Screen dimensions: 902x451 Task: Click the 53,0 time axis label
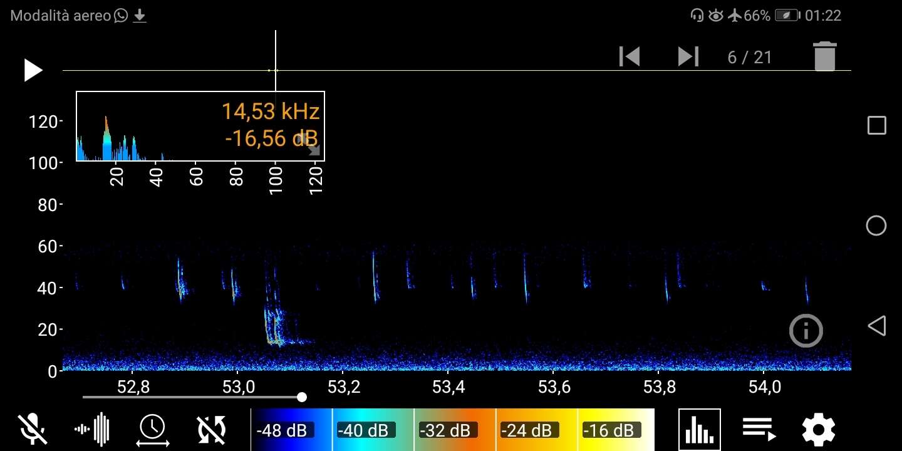pos(239,387)
